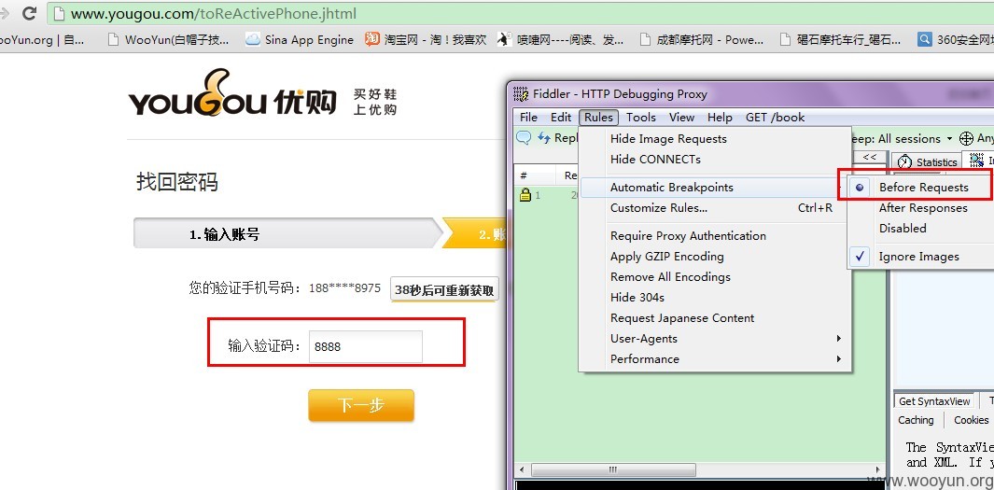Viewport: 994px width, 490px height.
Task: Open the Tools menu in Fiddler
Action: (641, 118)
